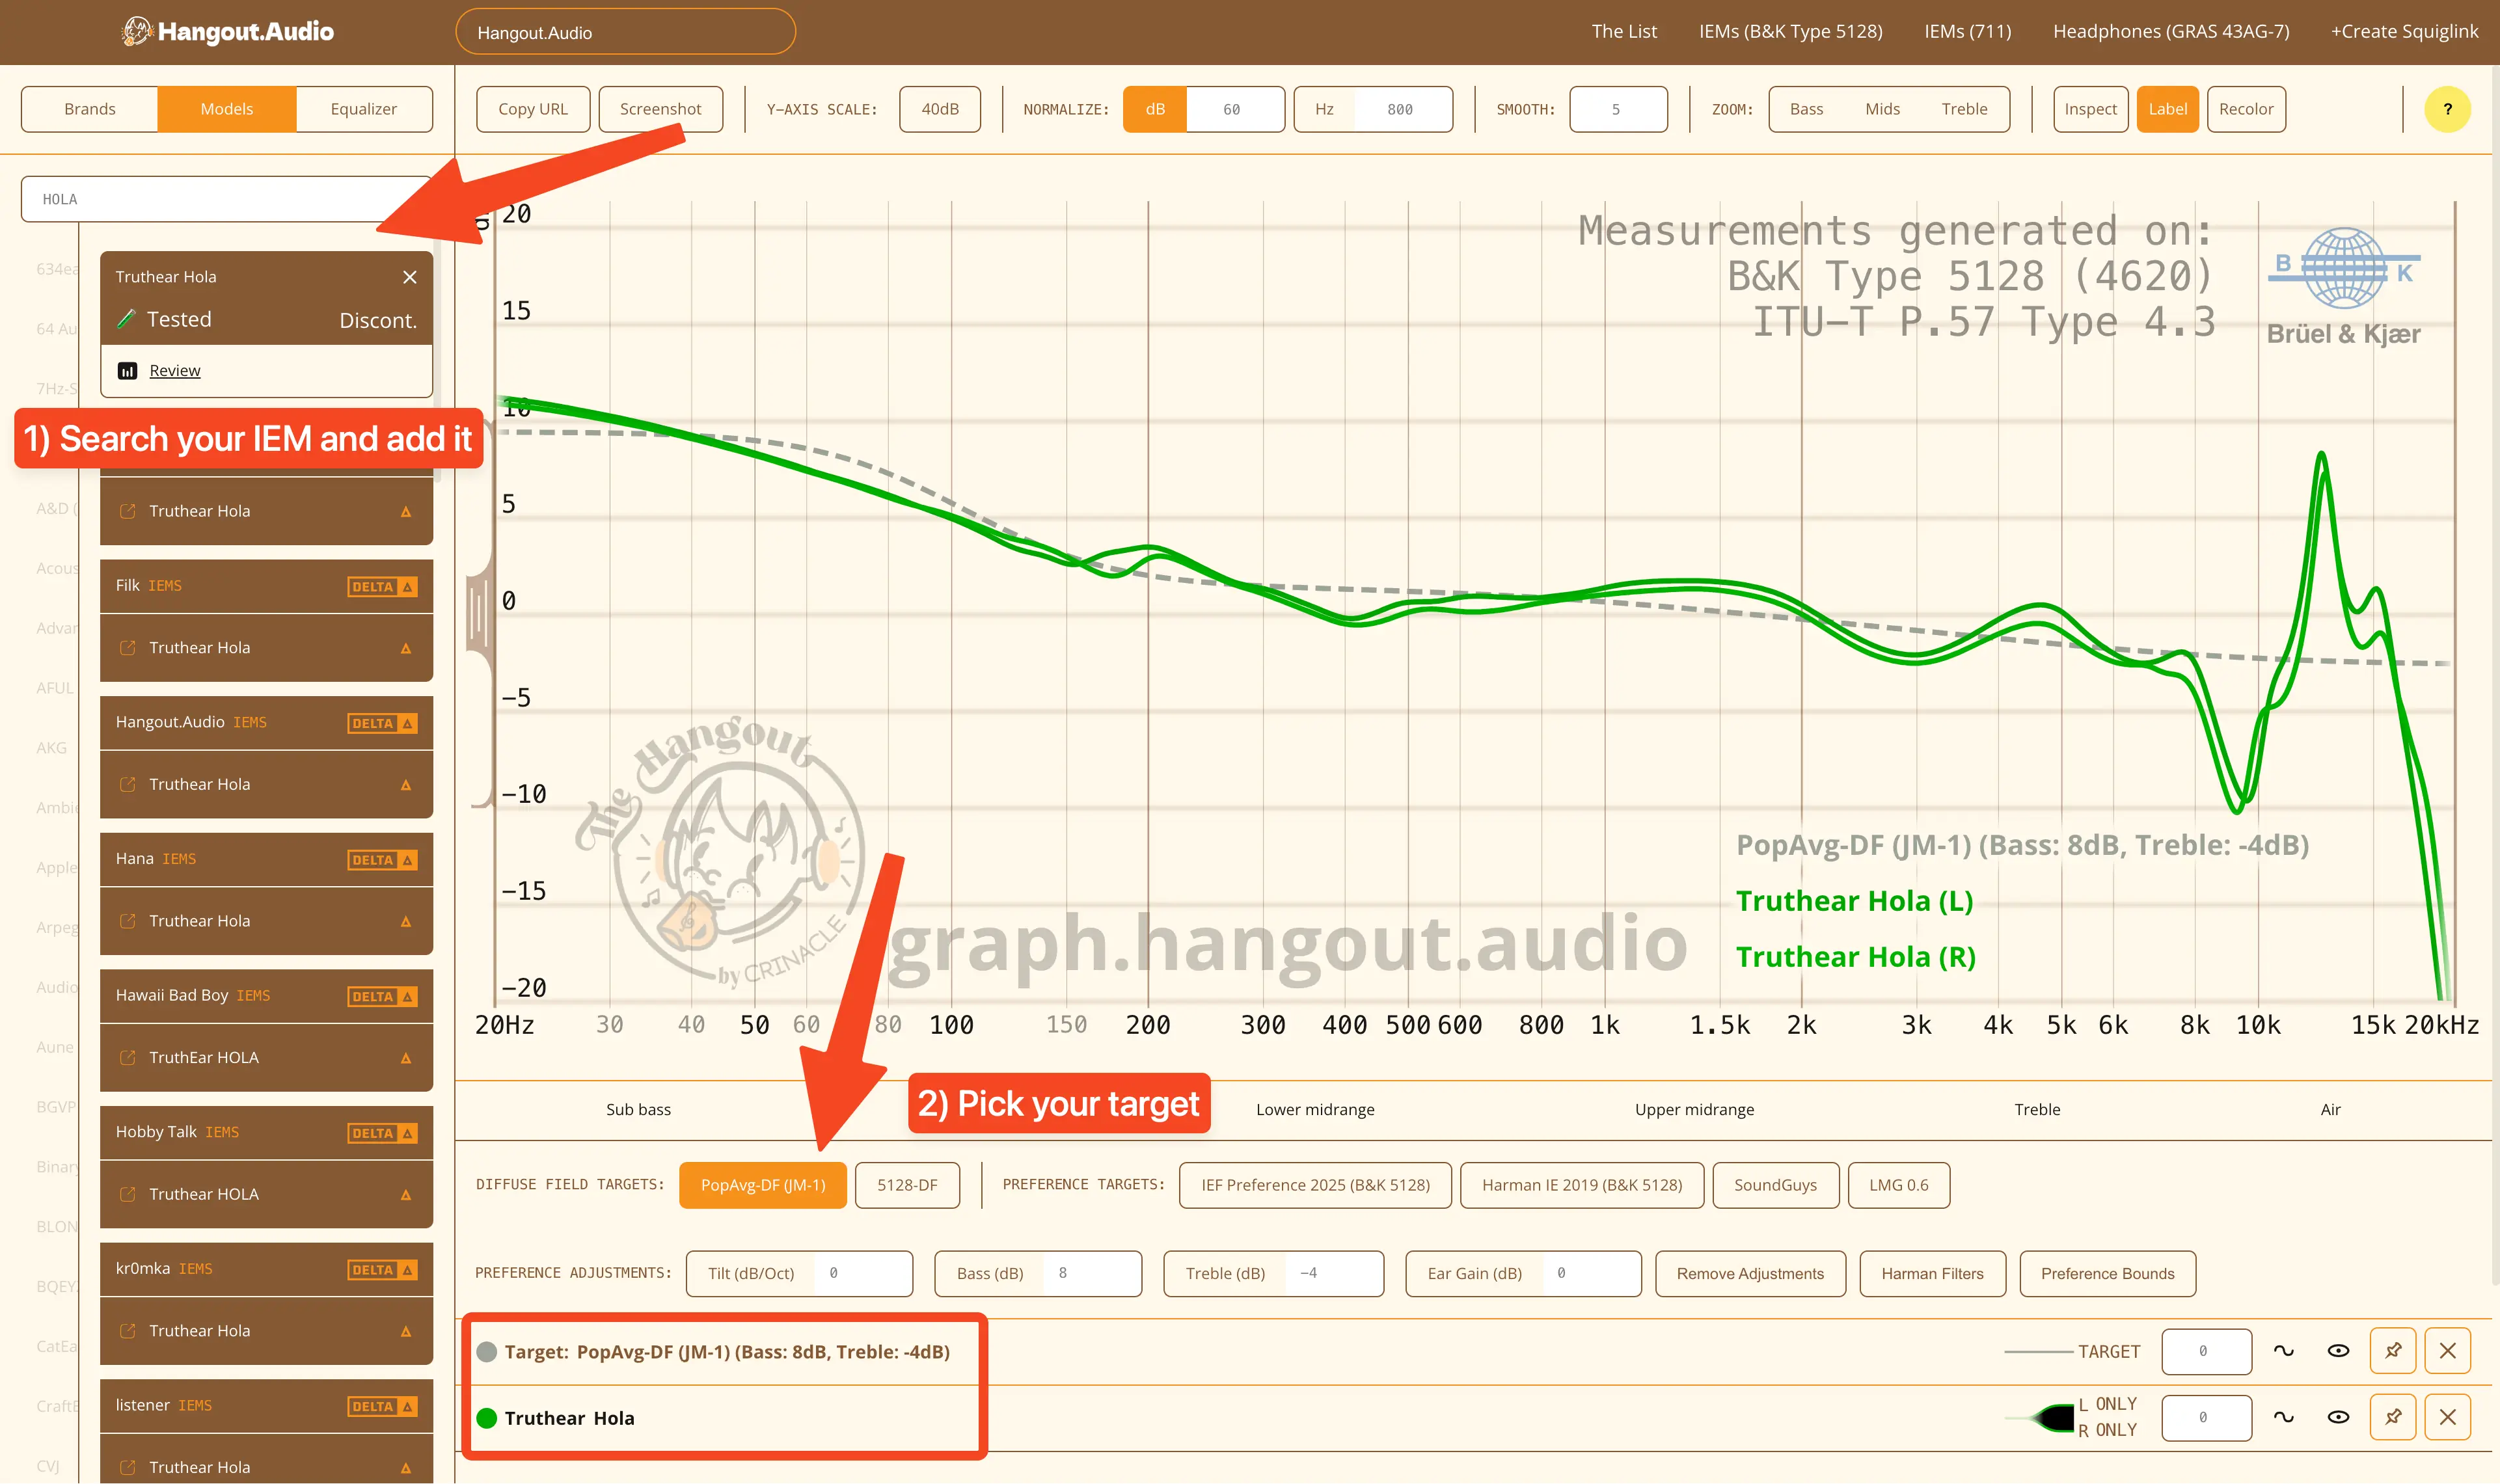
Task: Close the Truthear Hola info card
Action: (409, 277)
